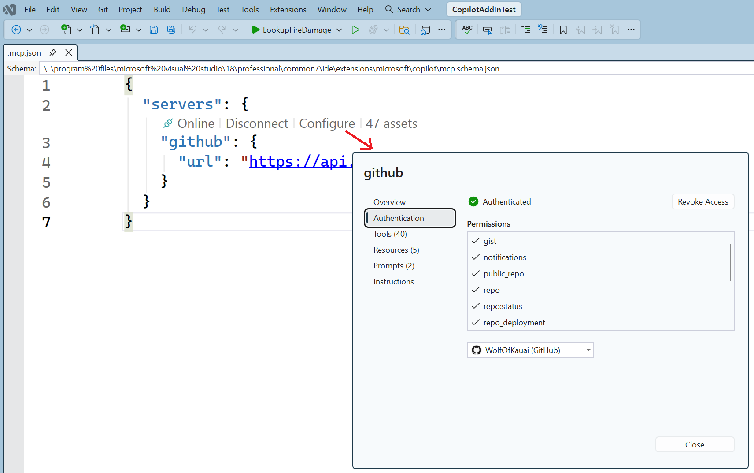754x473 pixels.
Task: Open the Navigate Backward history dropdown
Action: 30,30
